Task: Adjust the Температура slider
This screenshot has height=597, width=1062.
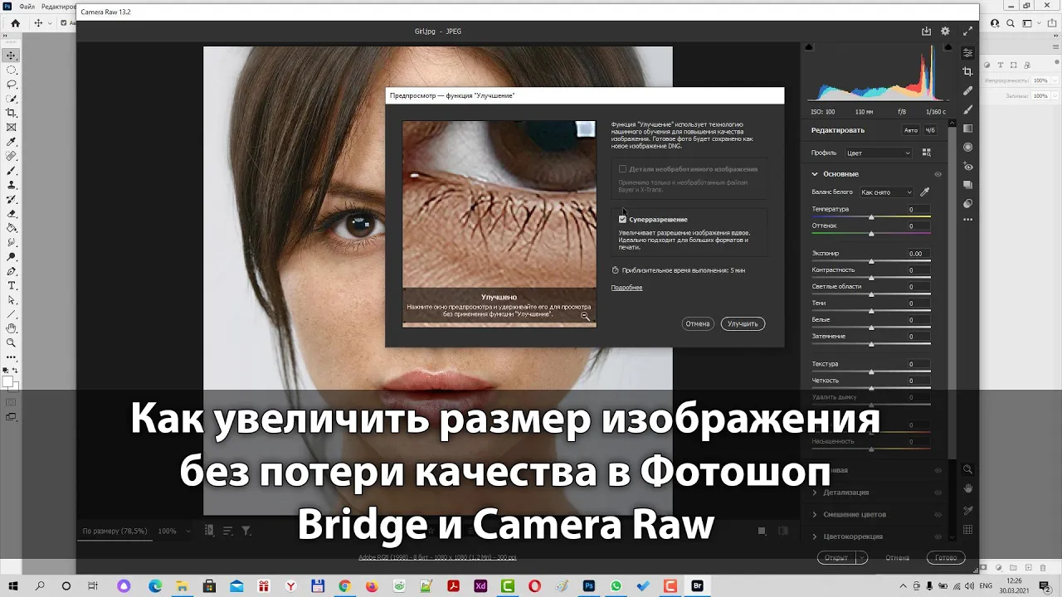Action: coord(871,217)
